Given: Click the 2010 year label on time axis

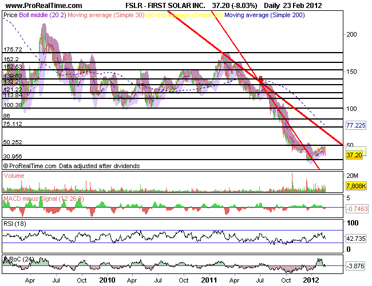Looking at the screenshot, I should coord(107,280).
